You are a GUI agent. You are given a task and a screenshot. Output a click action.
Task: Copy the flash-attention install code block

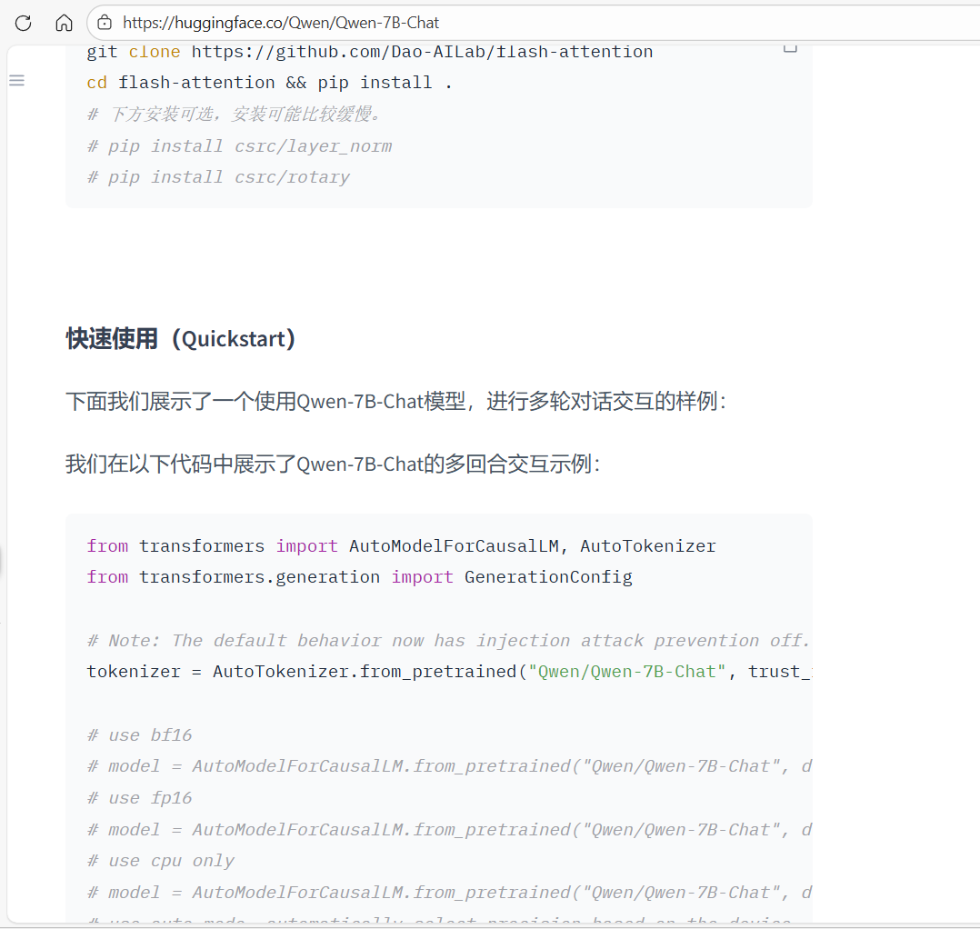[790, 47]
